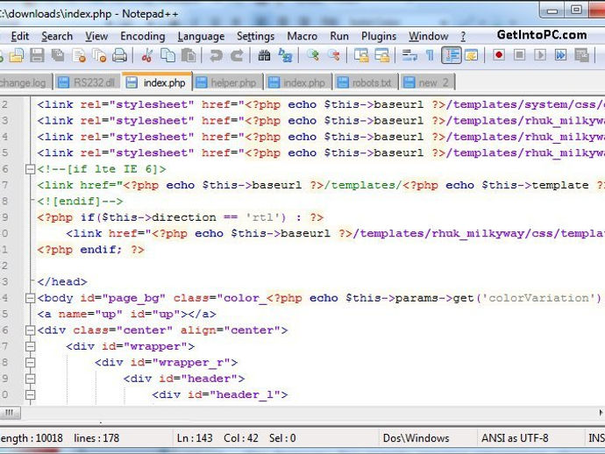
Task: Click the horizontal scrollbar right arrow
Action: point(601,413)
